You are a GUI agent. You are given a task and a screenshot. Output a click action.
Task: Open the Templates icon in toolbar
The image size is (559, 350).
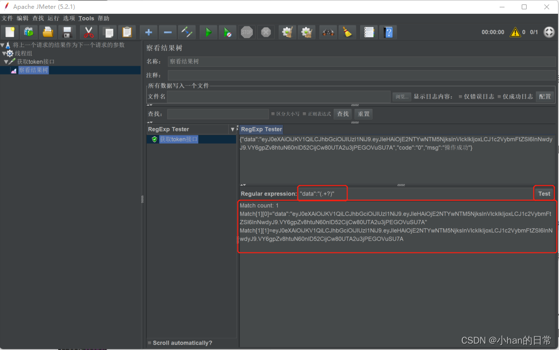(29, 32)
